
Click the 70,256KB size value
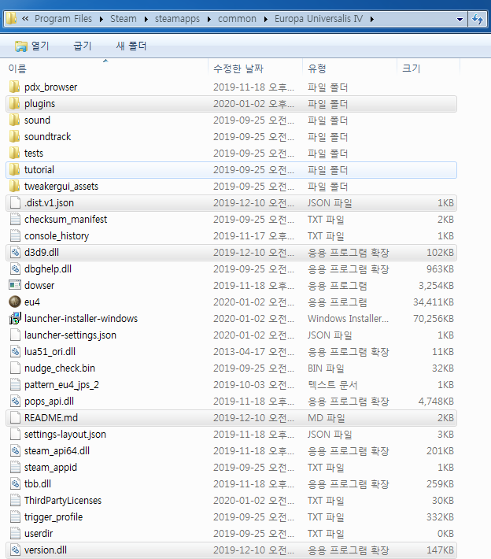(434, 319)
